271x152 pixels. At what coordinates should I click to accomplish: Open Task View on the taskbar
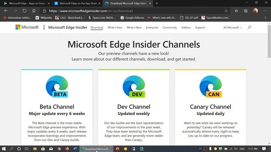tap(27, 149)
